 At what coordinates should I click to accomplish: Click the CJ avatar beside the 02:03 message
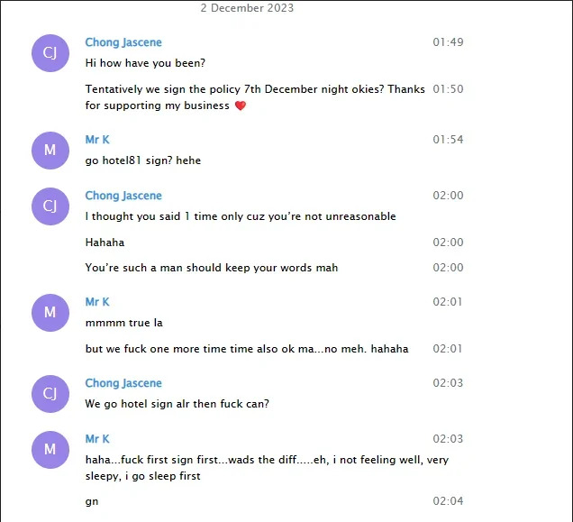pos(50,394)
